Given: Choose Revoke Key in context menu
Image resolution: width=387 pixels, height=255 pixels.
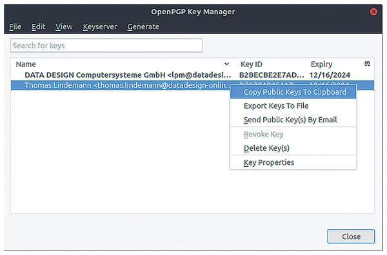Looking at the screenshot, I should (x=293, y=135).
